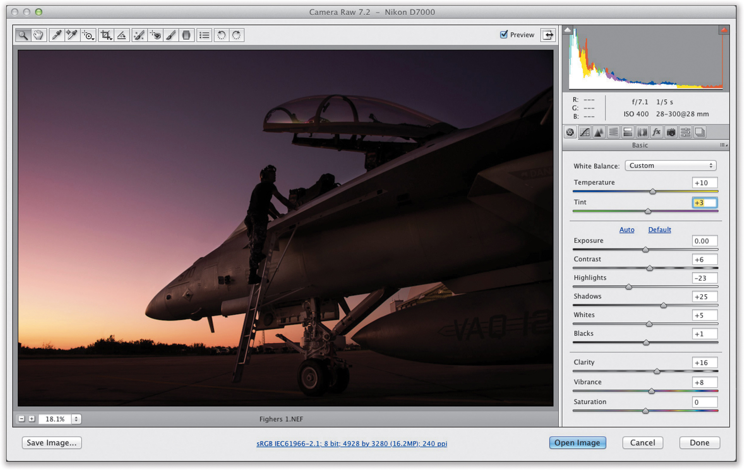This screenshot has width=744, height=470.
Task: Click the Blacks slider handle
Action: (646, 343)
